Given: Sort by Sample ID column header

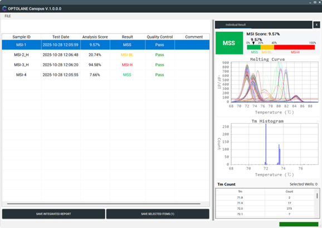Looking at the screenshot, I should click(21, 37).
